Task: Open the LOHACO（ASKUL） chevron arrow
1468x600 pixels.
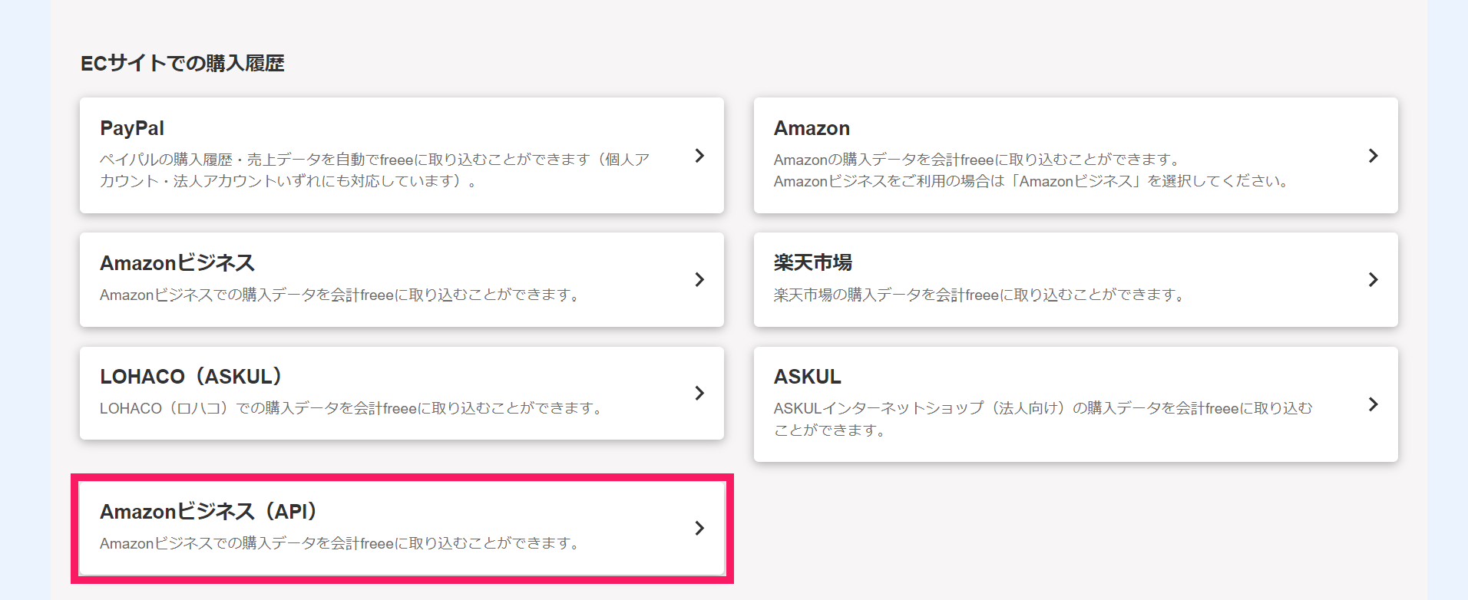Action: pos(699,393)
